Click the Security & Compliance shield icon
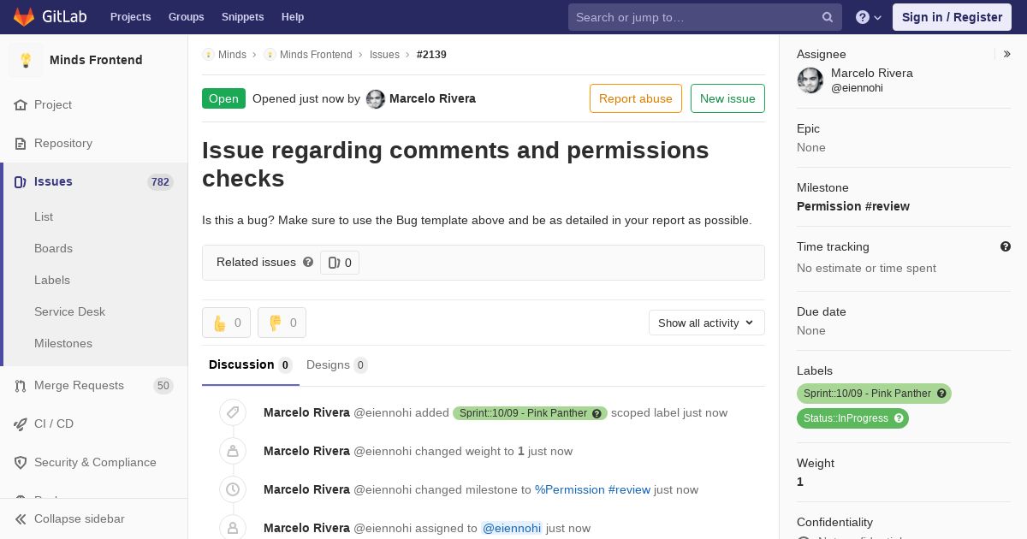 21,463
